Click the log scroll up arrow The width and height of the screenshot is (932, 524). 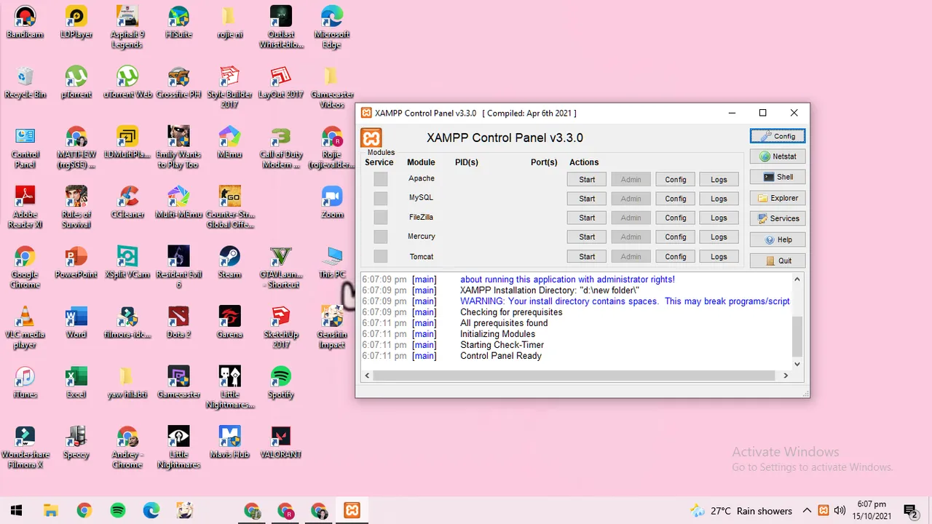click(x=797, y=279)
